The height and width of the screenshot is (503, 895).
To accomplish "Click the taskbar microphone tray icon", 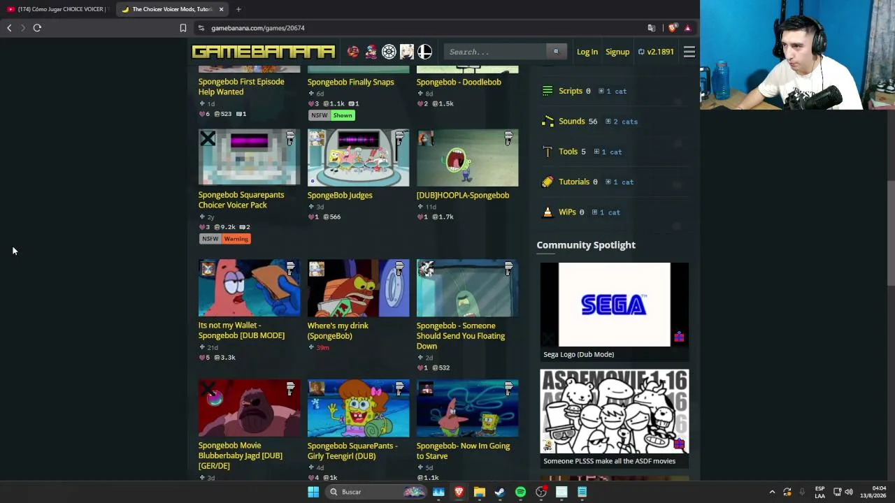I will coord(802,492).
